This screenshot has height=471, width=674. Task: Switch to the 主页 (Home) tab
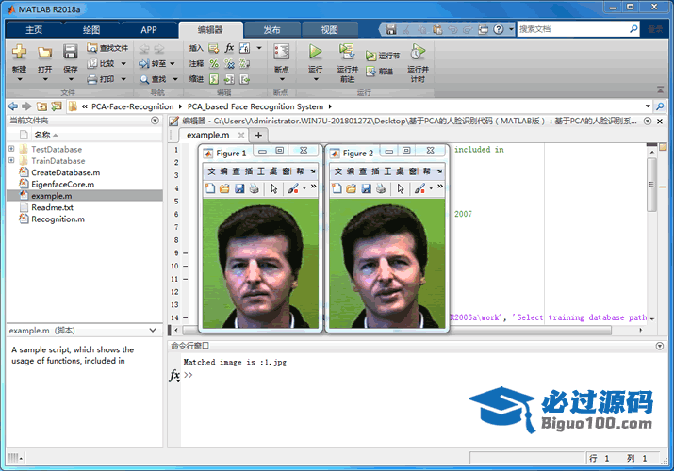(34, 29)
